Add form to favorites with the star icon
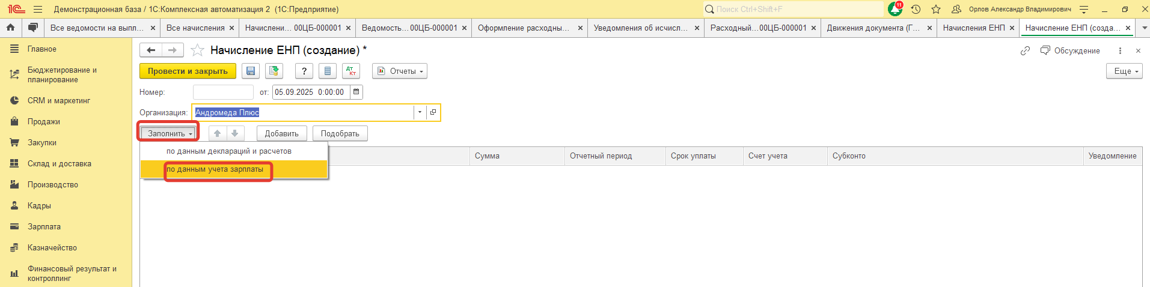This screenshot has height=287, width=1150. point(197,50)
